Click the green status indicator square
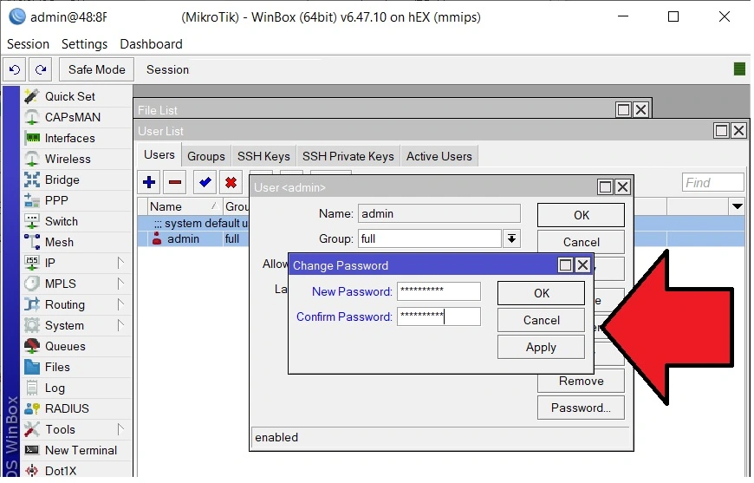This screenshot has height=483, width=754. [739, 69]
